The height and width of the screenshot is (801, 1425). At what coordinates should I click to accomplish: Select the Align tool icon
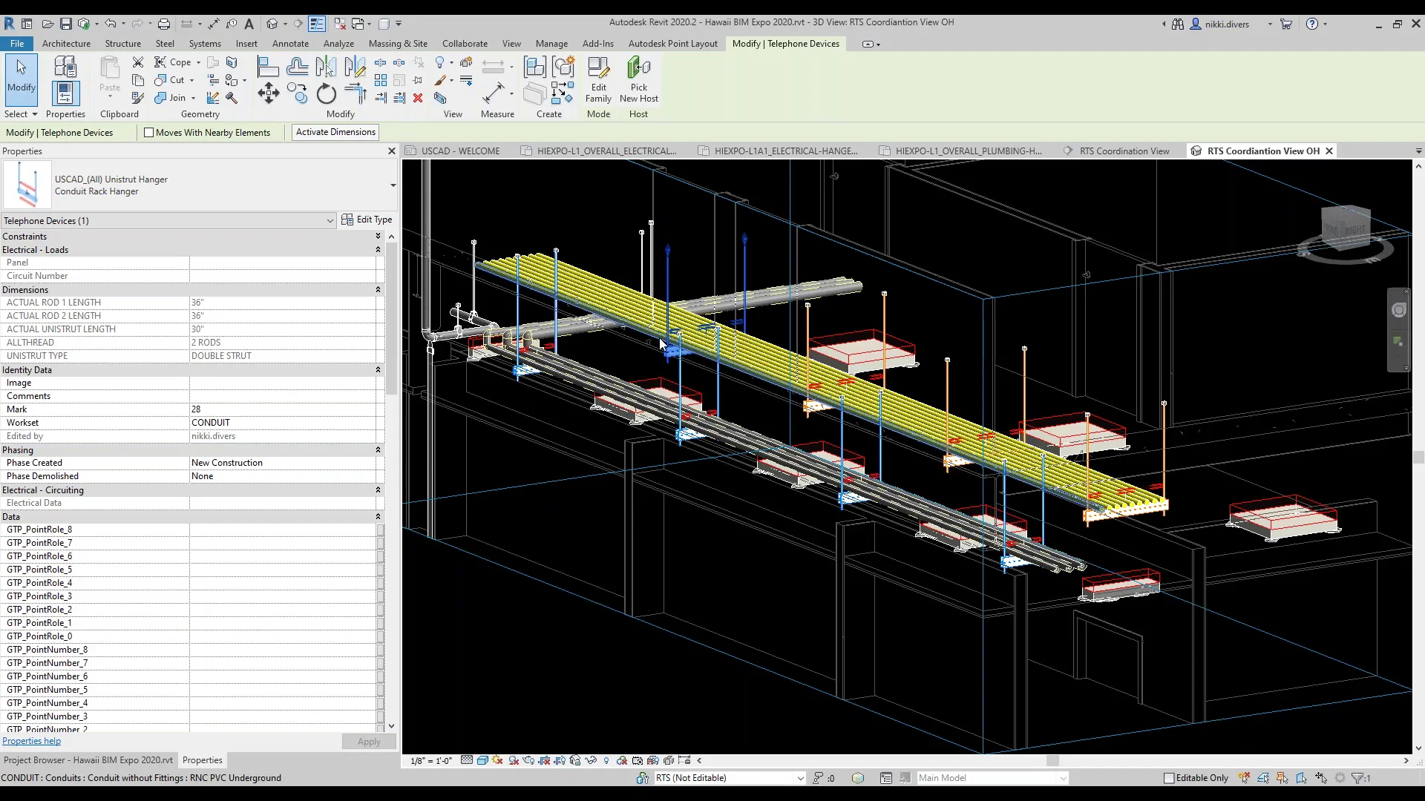(x=267, y=67)
